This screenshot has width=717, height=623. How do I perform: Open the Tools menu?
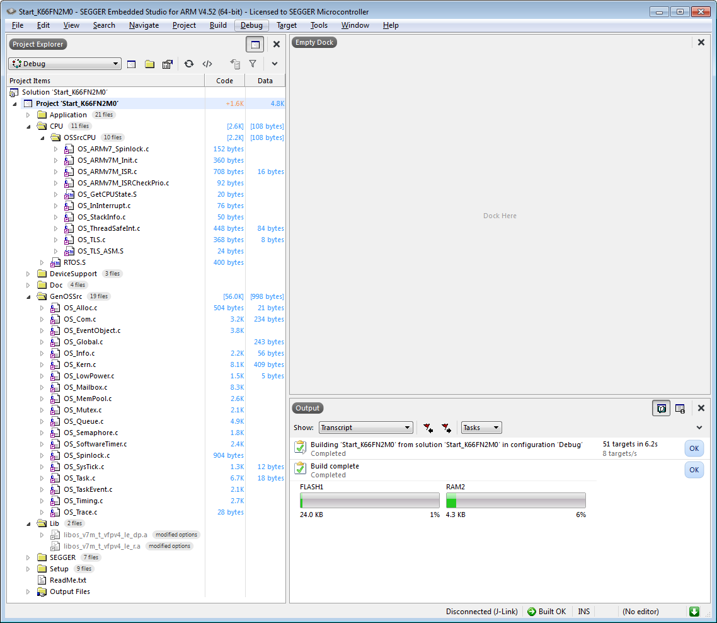point(319,25)
